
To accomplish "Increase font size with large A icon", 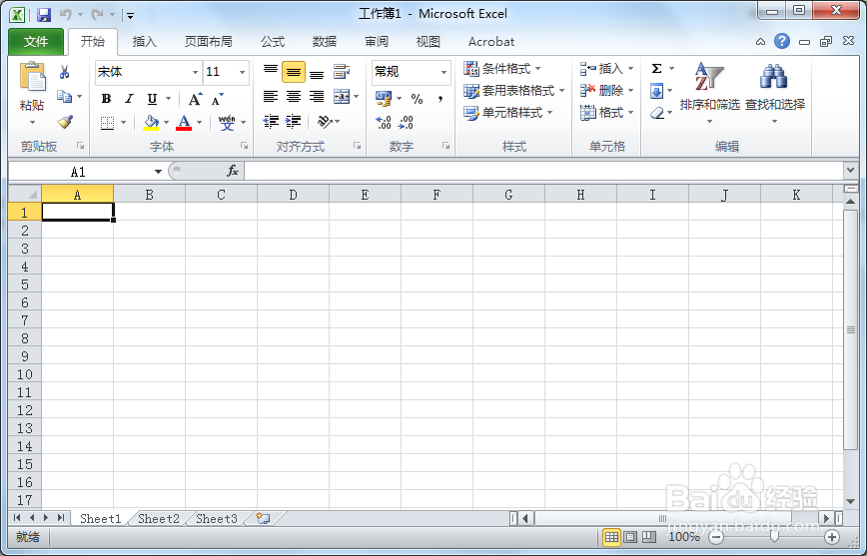I will (x=195, y=99).
